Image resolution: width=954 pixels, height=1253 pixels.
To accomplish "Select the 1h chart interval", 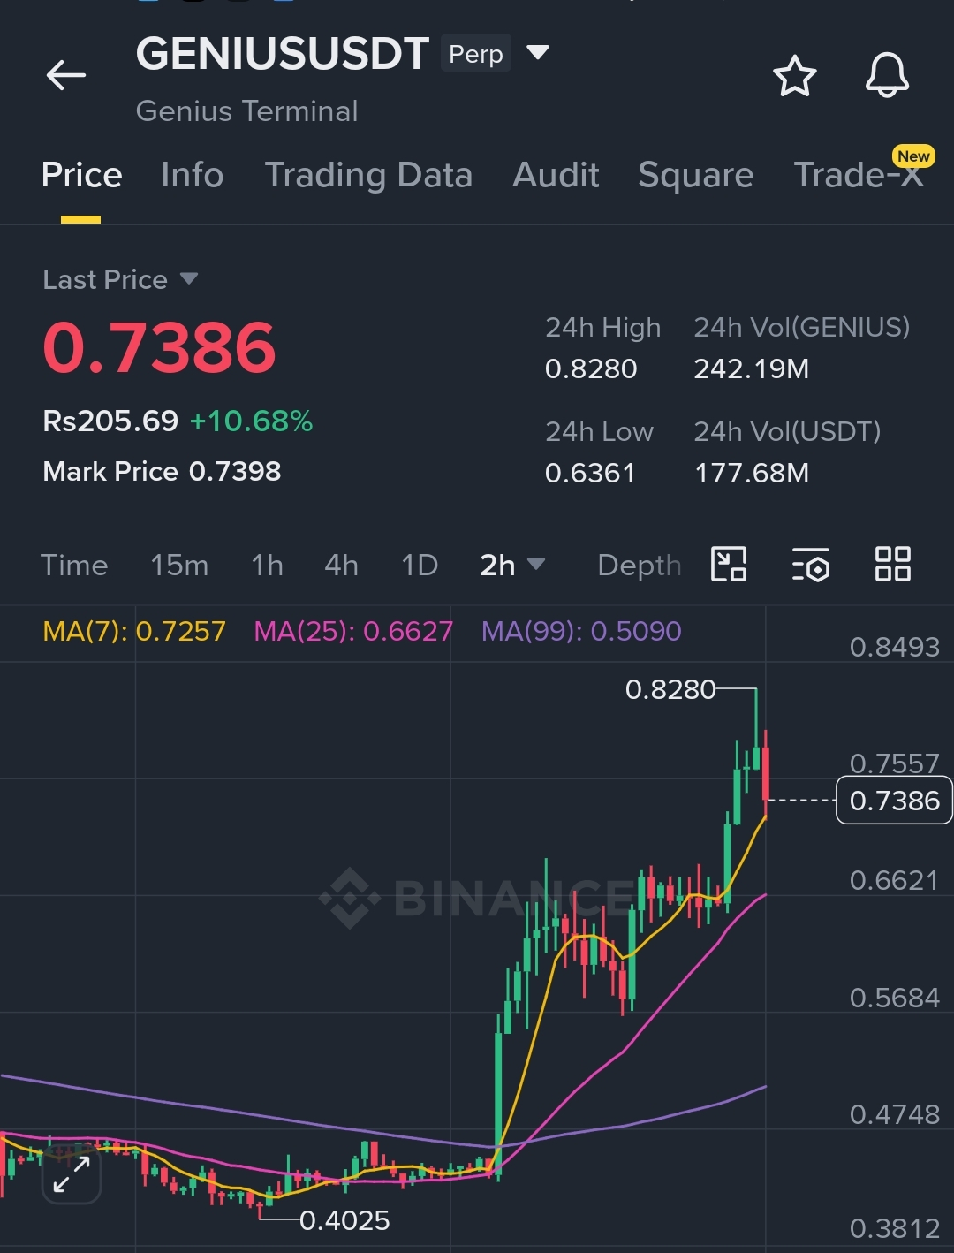I will [x=267, y=565].
